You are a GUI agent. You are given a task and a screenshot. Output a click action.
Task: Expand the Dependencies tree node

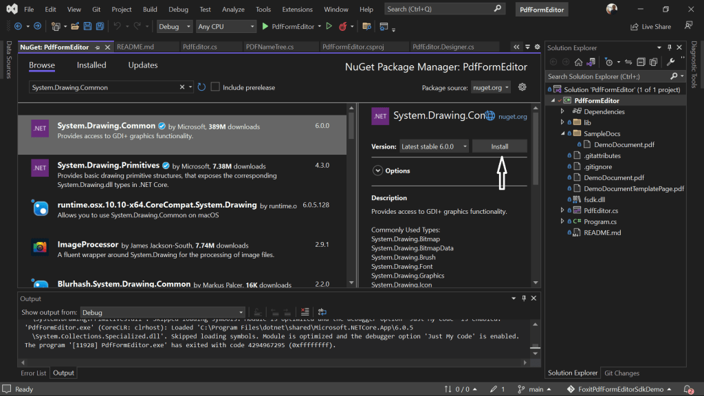562,111
